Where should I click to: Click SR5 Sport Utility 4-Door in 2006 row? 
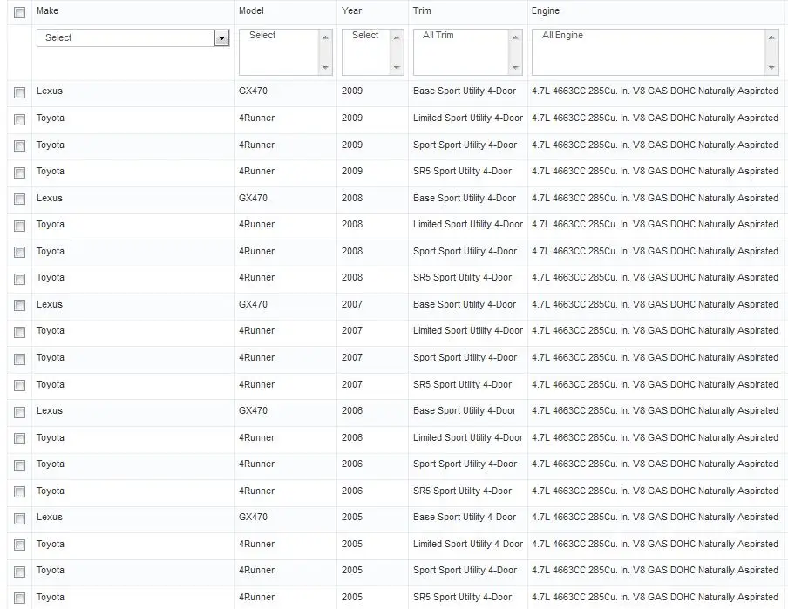click(x=462, y=491)
